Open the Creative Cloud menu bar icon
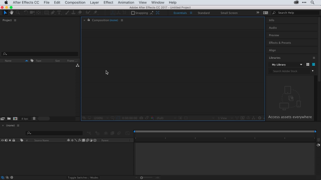The image size is (321, 180). point(296,3)
